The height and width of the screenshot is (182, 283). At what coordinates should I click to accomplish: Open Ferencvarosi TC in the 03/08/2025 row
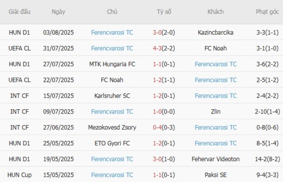[112, 32]
